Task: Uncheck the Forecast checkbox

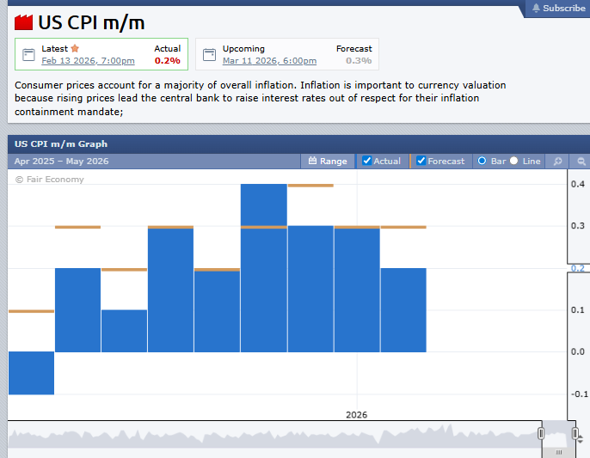Action: (421, 161)
